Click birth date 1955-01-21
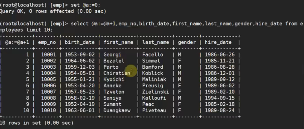This screenshot has width=304, height=129. tap(80, 79)
